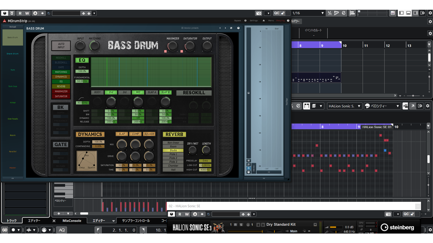433x243 pixels.
Task: Open the virtual keyboard icon in toolbar
Action: [x=393, y=13]
